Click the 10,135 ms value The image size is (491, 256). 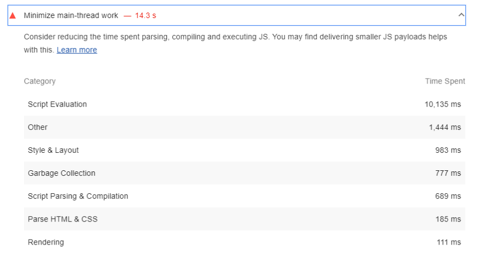click(x=442, y=104)
